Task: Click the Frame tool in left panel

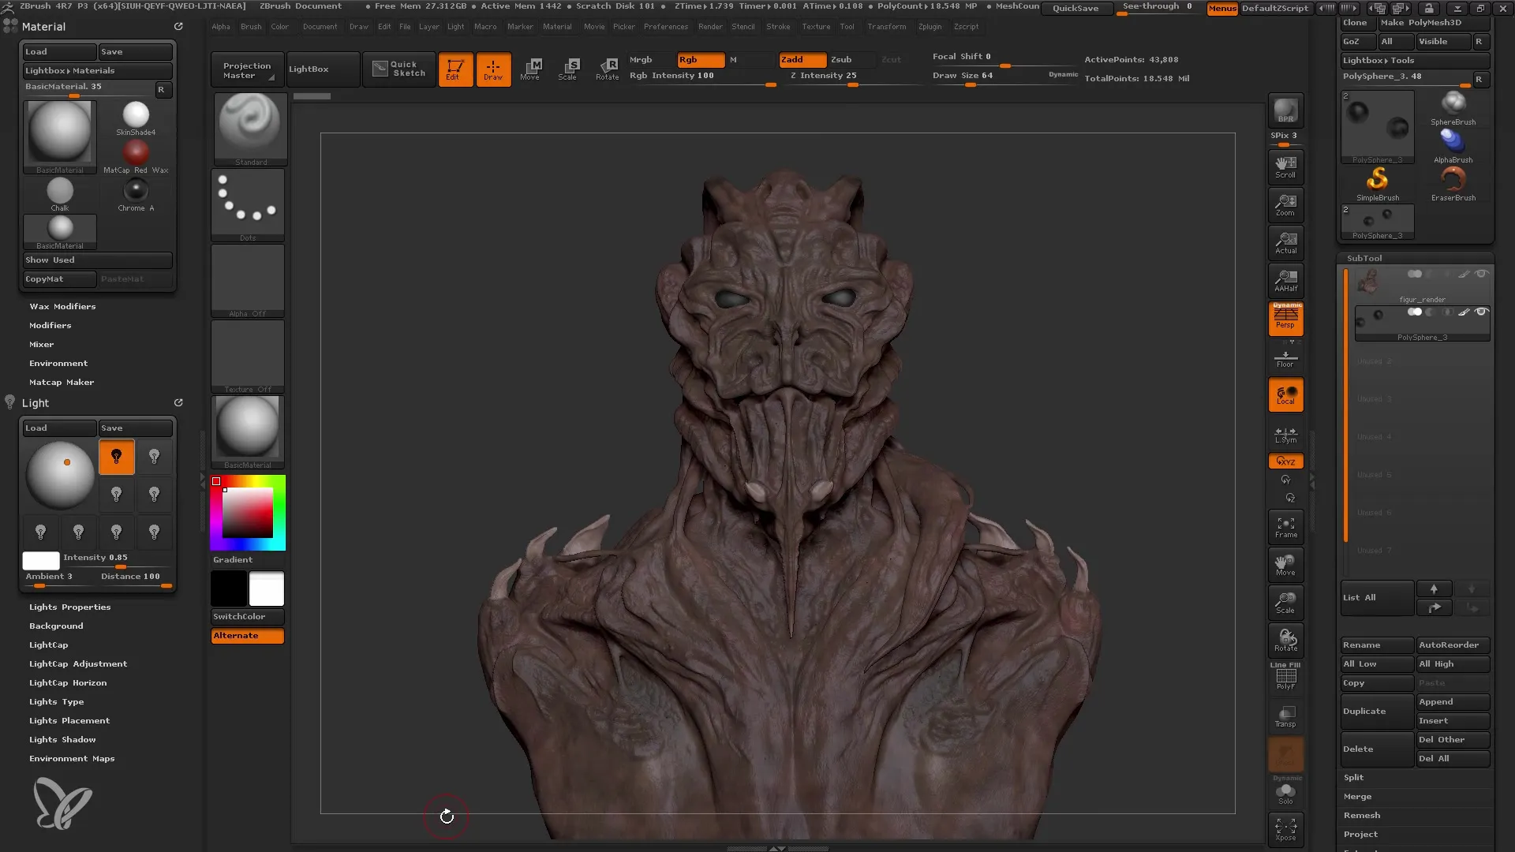Action: (1285, 525)
